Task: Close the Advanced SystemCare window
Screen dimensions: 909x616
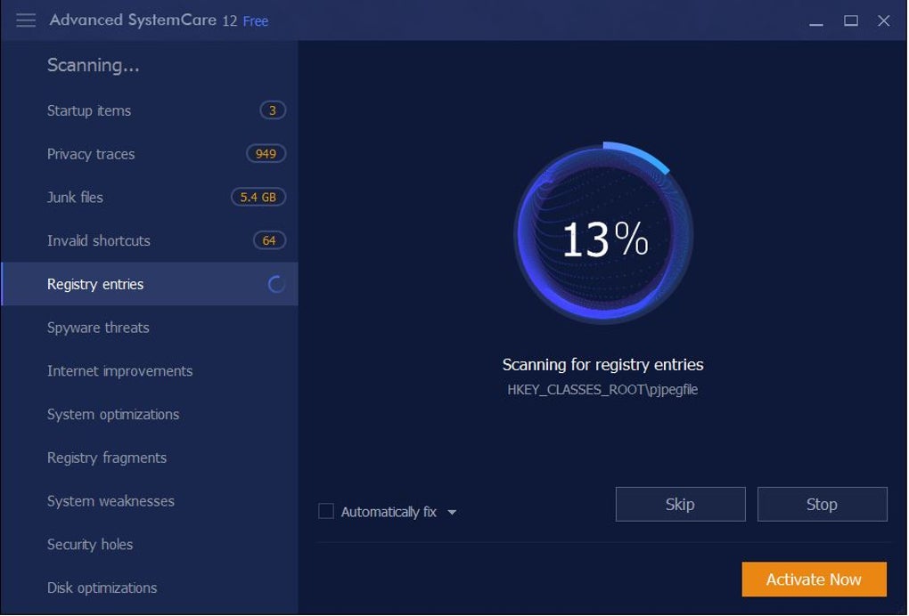Action: (x=883, y=21)
